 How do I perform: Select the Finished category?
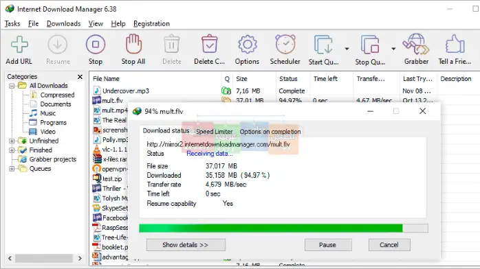pyautogui.click(x=41, y=150)
